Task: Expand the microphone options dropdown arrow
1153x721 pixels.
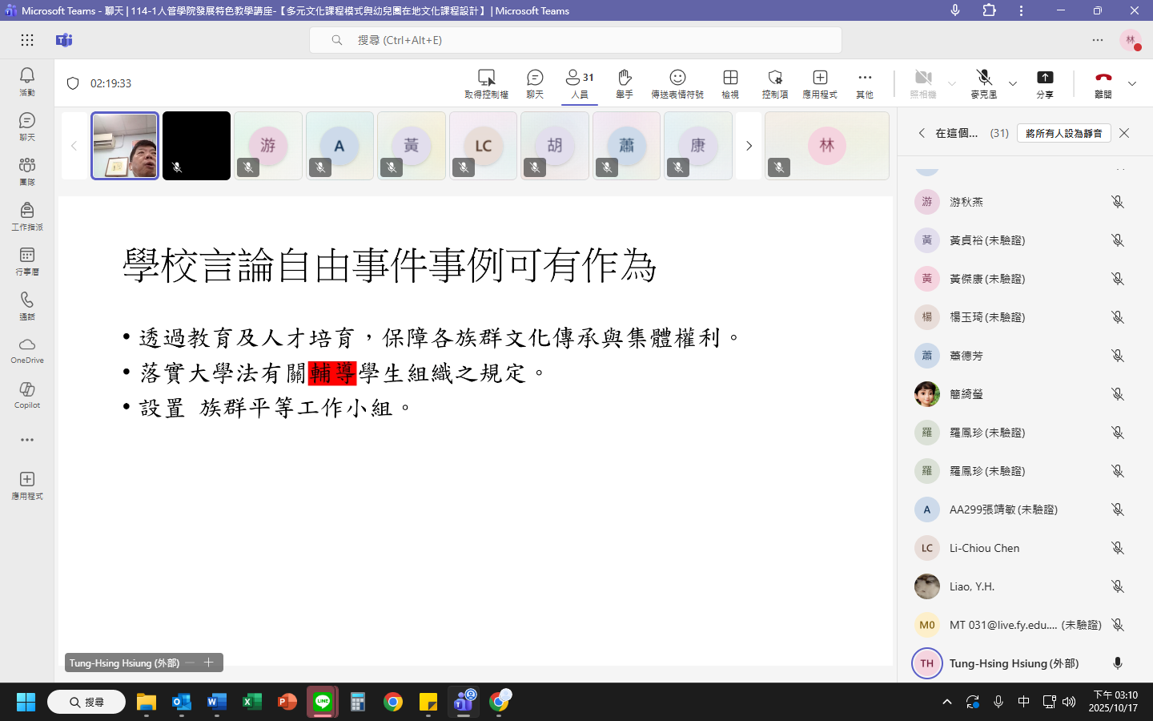Action: 1013,83
